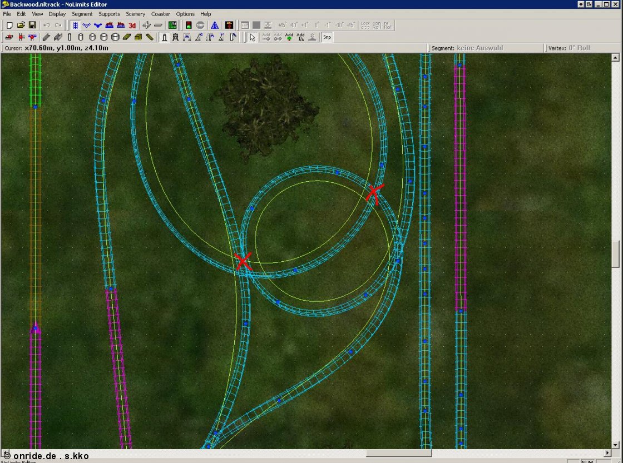623x463 pixels.
Task: Expand the Scenery menu
Action: pyautogui.click(x=135, y=14)
